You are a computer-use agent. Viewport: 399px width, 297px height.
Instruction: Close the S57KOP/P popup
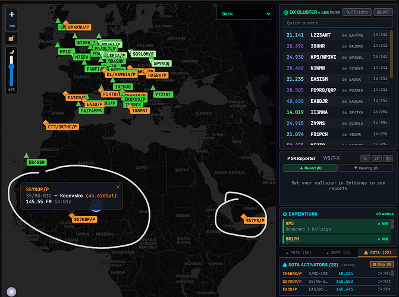coord(118,187)
